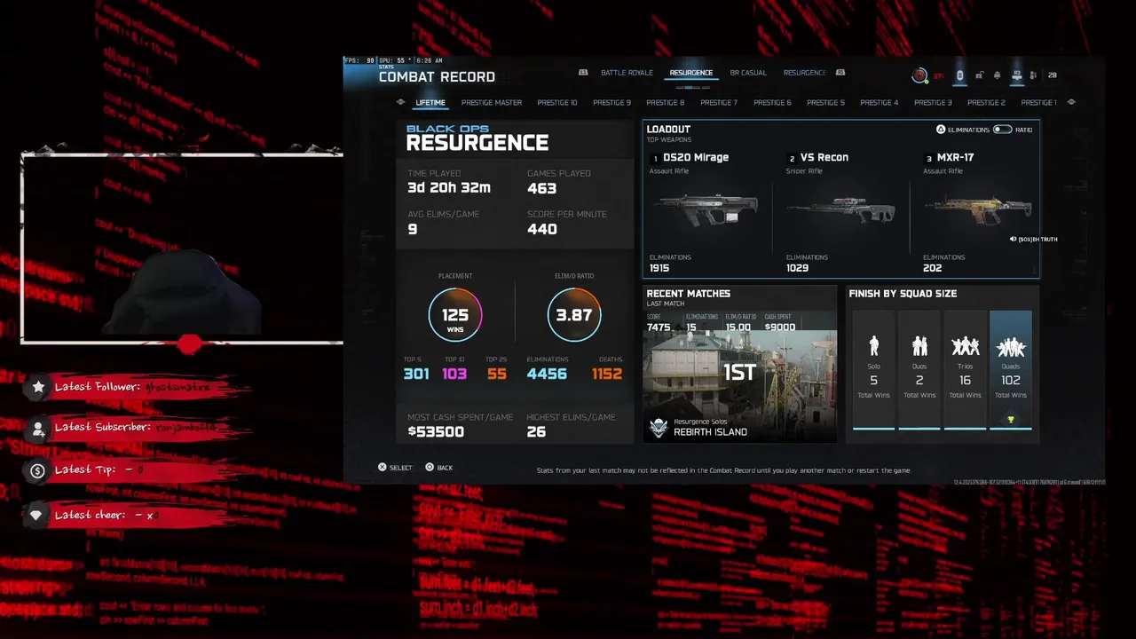1136x639 pixels.
Task: Click the lock icon in top bar
Action: [x=980, y=75]
